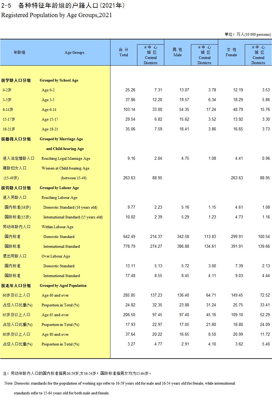Click the last-row value 5.40
The width and height of the screenshot is (272, 398).
click(x=266, y=344)
